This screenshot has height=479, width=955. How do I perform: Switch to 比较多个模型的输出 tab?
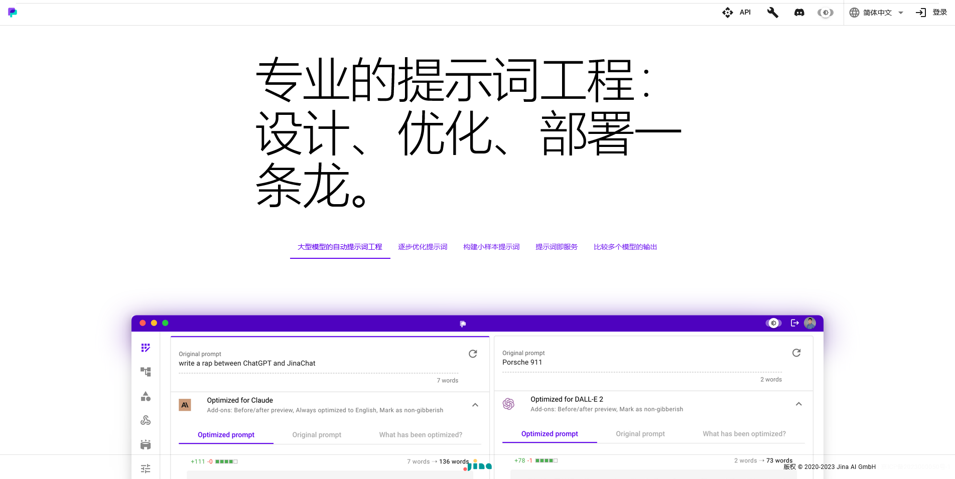pos(625,247)
